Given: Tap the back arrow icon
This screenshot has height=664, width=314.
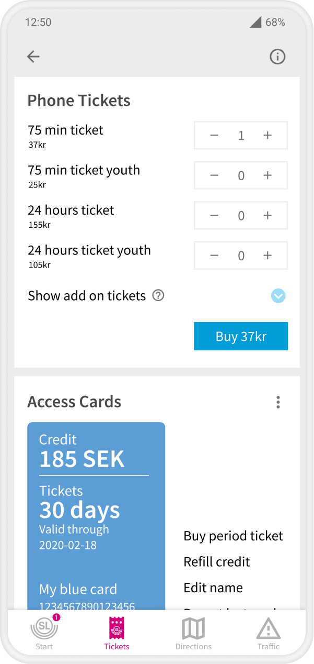Looking at the screenshot, I should [x=33, y=57].
